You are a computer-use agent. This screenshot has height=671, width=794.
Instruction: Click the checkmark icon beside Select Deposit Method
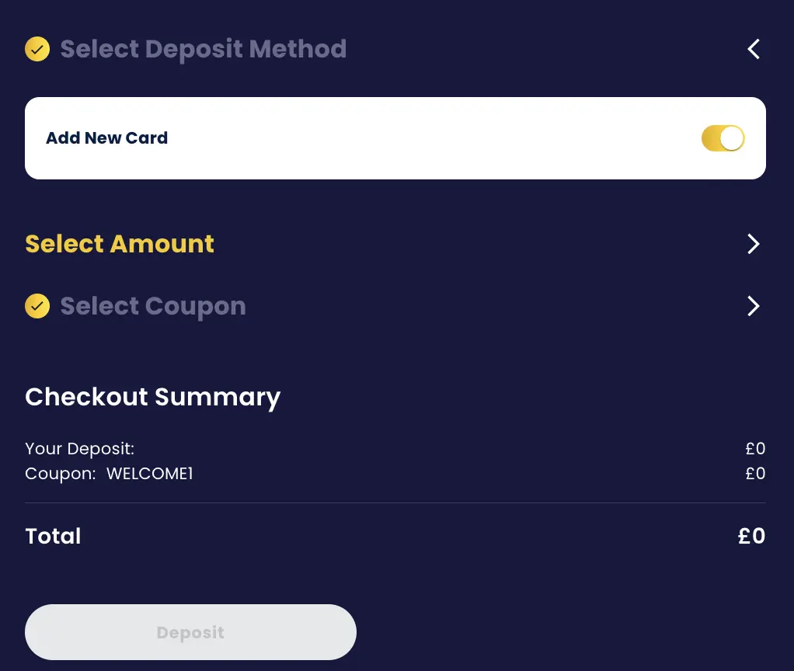pyautogui.click(x=37, y=50)
